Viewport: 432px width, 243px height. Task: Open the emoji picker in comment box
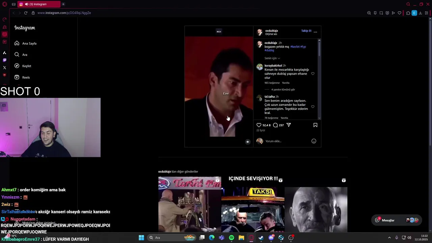[314, 141]
